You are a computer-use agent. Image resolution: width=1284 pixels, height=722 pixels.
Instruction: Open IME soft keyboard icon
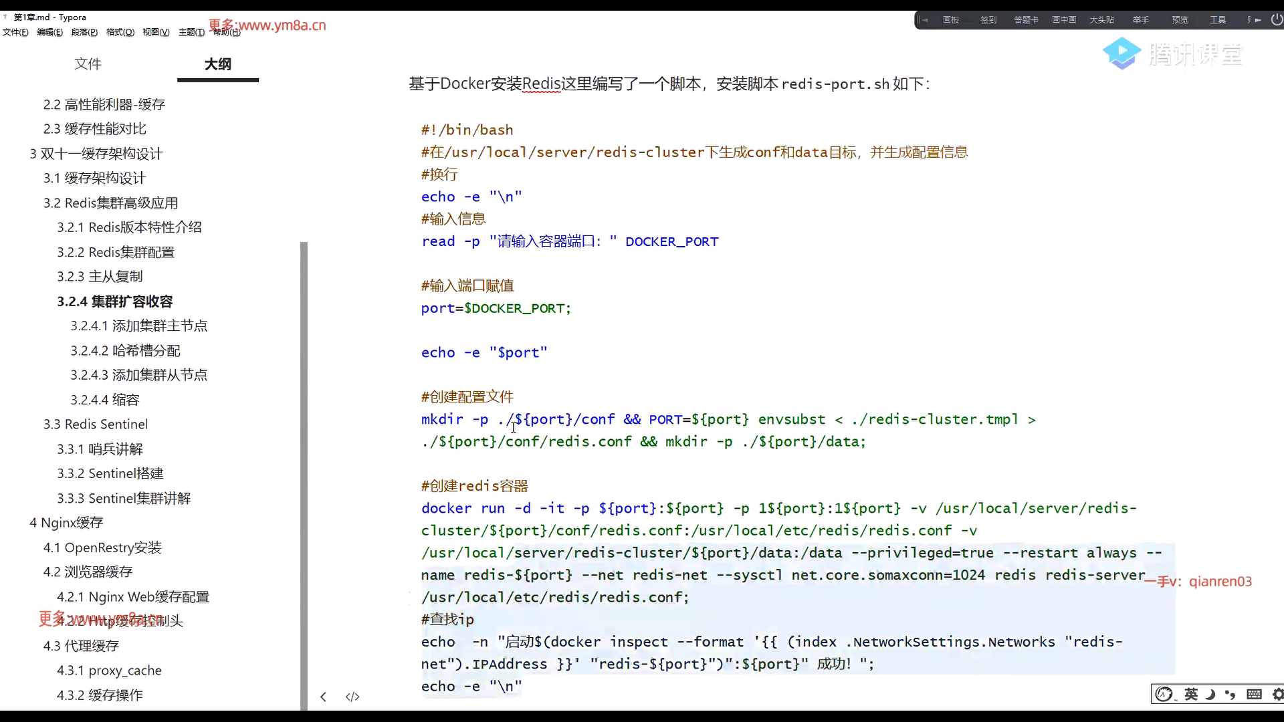pyautogui.click(x=1254, y=695)
